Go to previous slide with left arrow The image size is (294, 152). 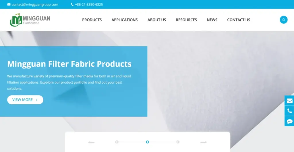[91, 142]
